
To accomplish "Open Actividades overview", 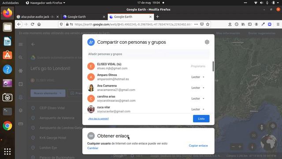I will [11, 3].
